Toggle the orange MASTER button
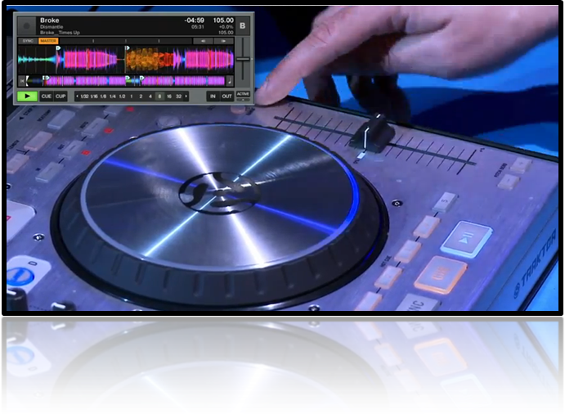 (48, 40)
